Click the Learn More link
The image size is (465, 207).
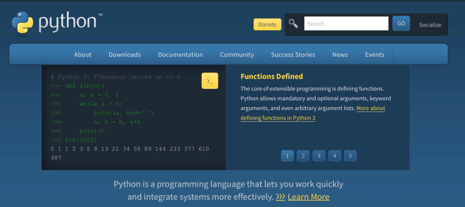(308, 197)
